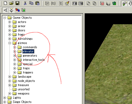Expand the frags folder
The width and height of the screenshot is (132, 104).
(x=10, y=34)
